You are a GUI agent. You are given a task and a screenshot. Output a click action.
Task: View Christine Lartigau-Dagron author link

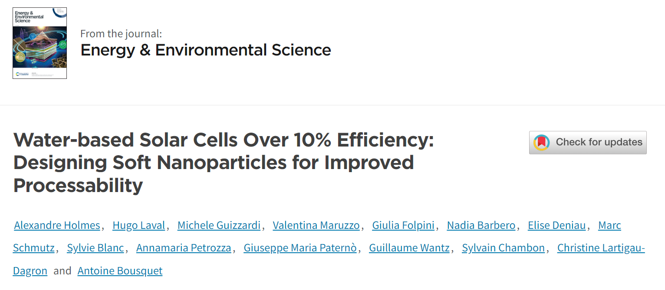tap(601, 248)
